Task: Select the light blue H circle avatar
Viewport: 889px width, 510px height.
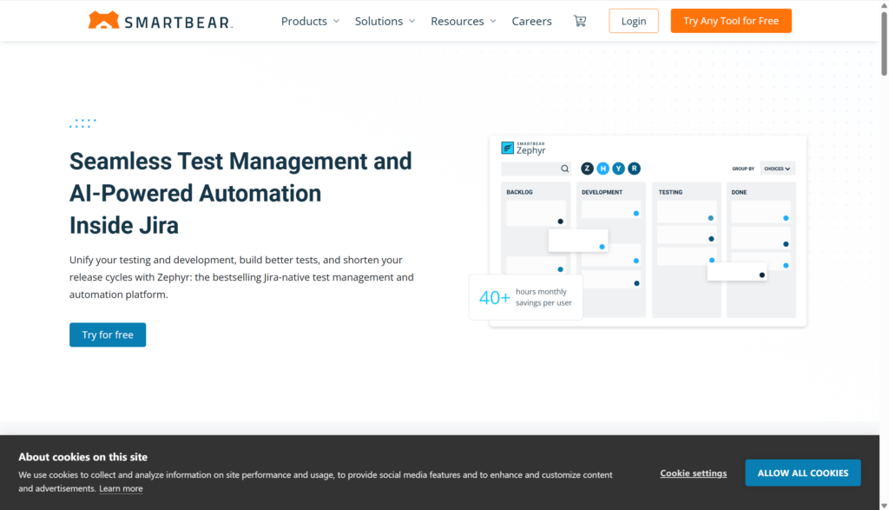Action: click(x=603, y=169)
